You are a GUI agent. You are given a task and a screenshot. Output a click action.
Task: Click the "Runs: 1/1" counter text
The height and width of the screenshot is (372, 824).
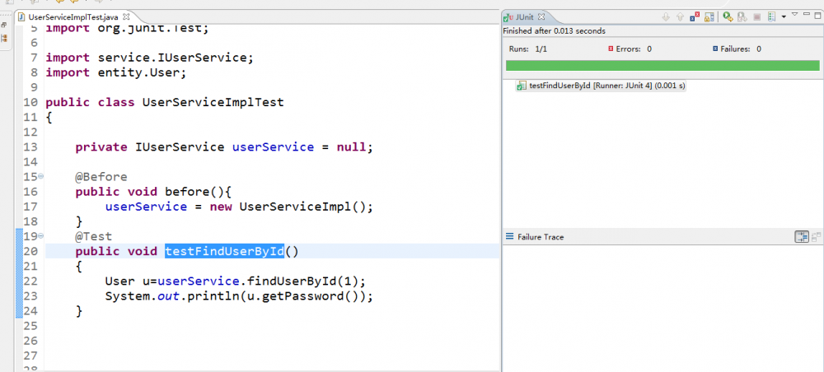[528, 49]
